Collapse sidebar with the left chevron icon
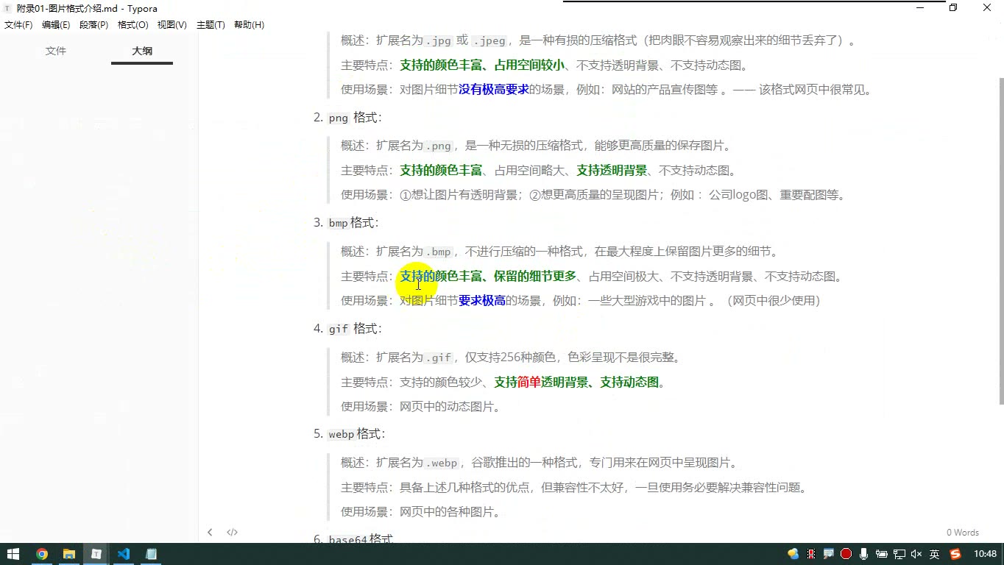 click(210, 532)
